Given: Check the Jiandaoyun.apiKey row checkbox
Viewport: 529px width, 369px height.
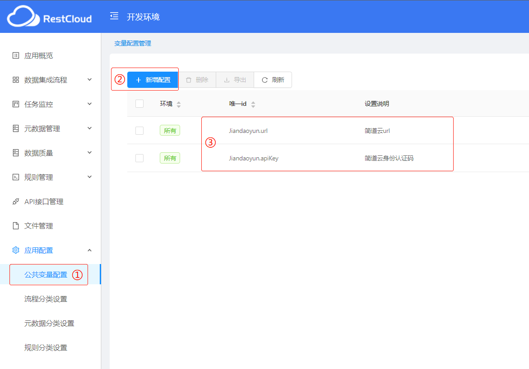Looking at the screenshot, I should tap(139, 158).
